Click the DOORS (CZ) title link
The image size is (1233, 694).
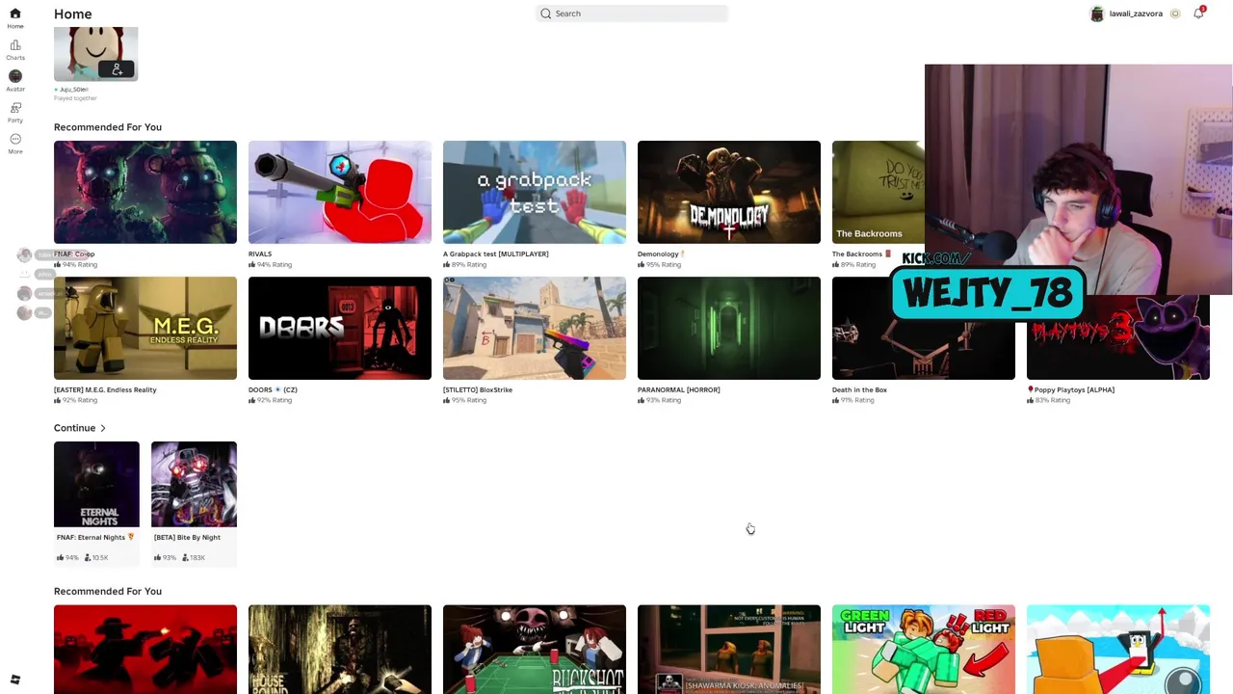click(273, 389)
